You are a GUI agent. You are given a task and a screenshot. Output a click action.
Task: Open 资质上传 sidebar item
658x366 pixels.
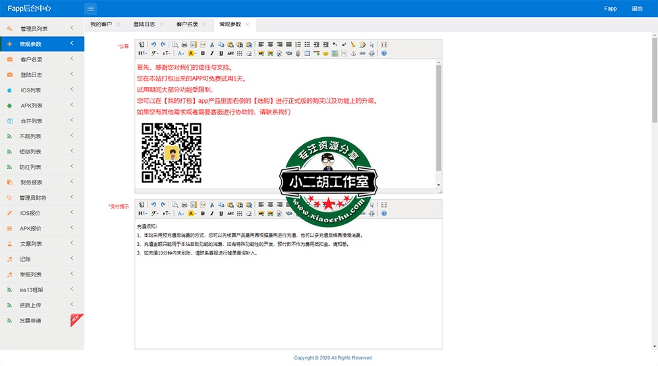tap(42, 305)
